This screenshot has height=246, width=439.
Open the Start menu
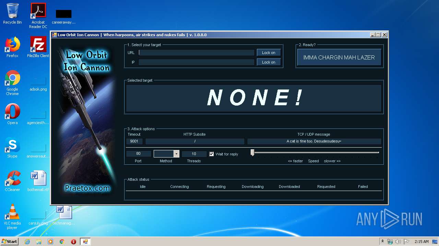pyautogui.click(x=10, y=242)
